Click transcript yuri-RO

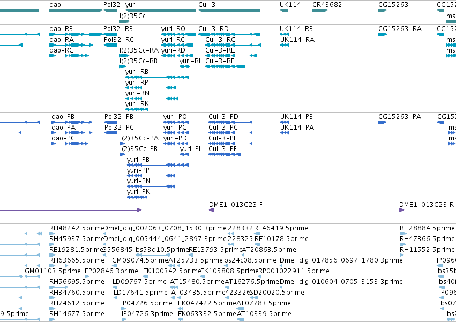click(x=173, y=29)
